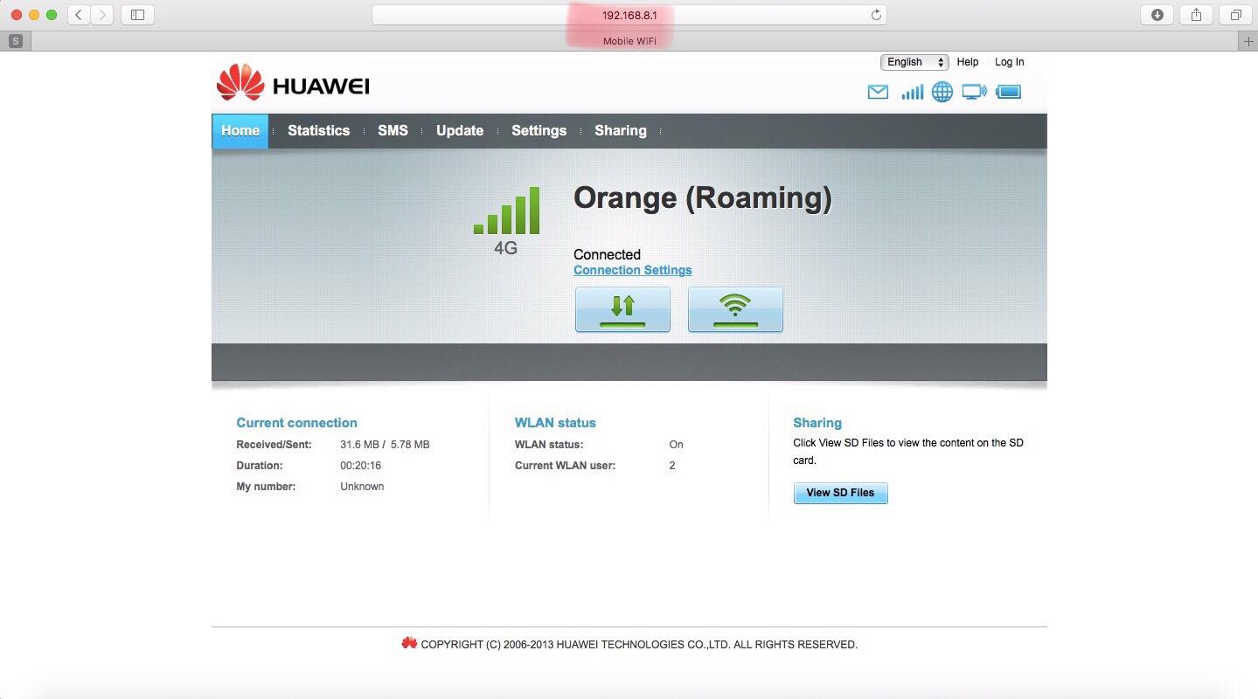Click the battery status icon
1258x699 pixels.
pyautogui.click(x=1009, y=92)
